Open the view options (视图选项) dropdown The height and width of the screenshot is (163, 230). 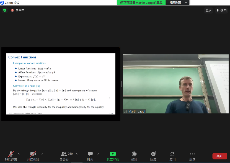(177, 2)
